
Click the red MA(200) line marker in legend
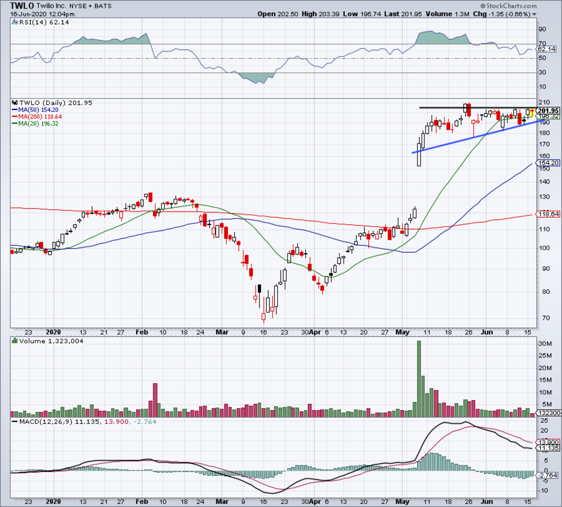point(15,116)
